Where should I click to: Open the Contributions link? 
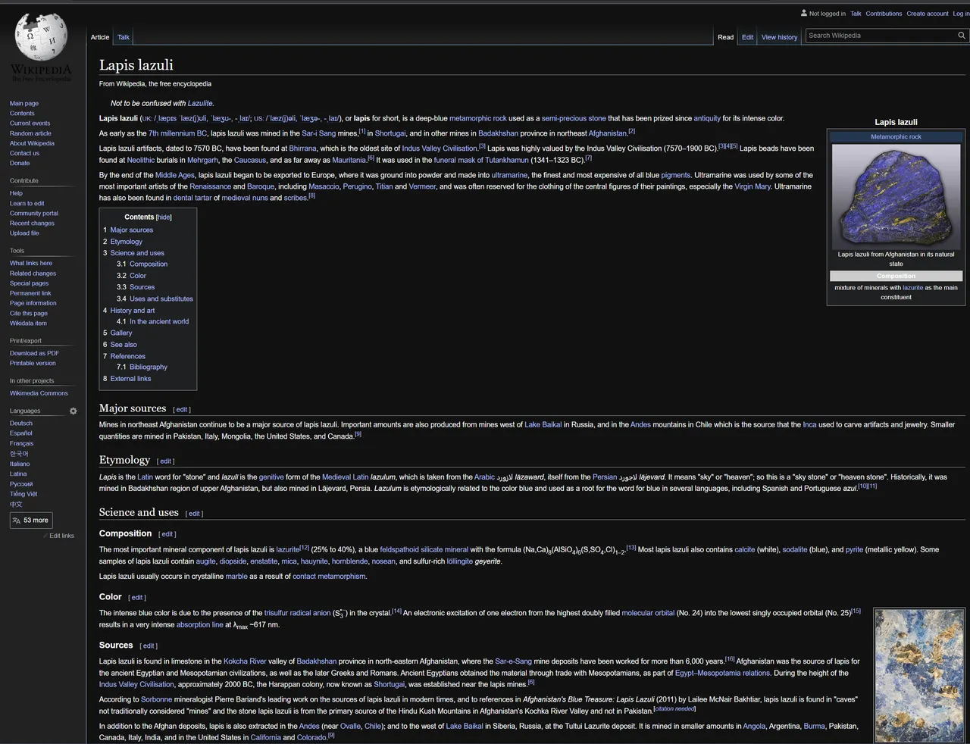coord(884,14)
